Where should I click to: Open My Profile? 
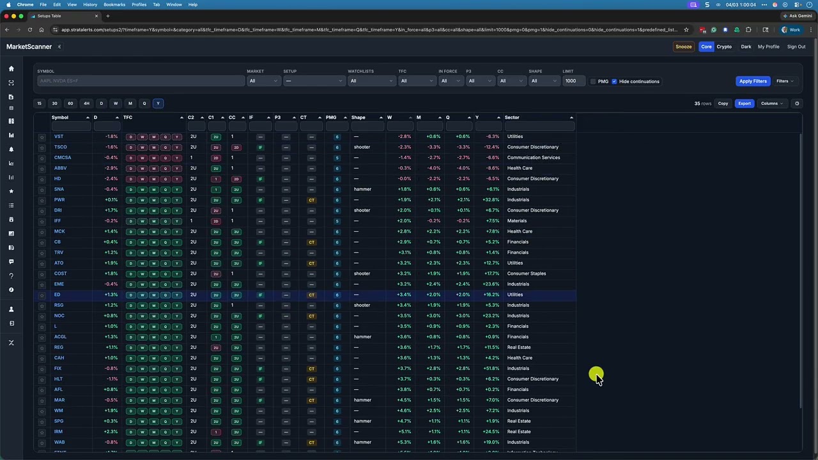click(x=769, y=47)
